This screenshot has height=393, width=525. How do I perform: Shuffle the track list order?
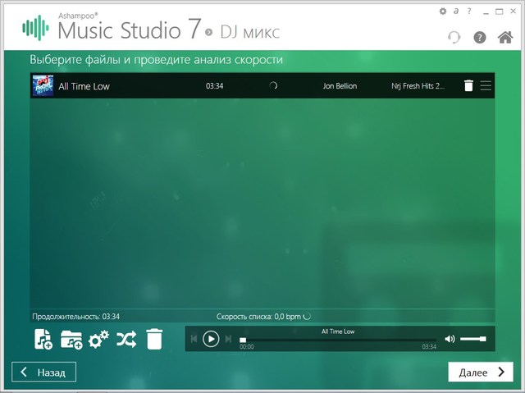click(x=126, y=339)
